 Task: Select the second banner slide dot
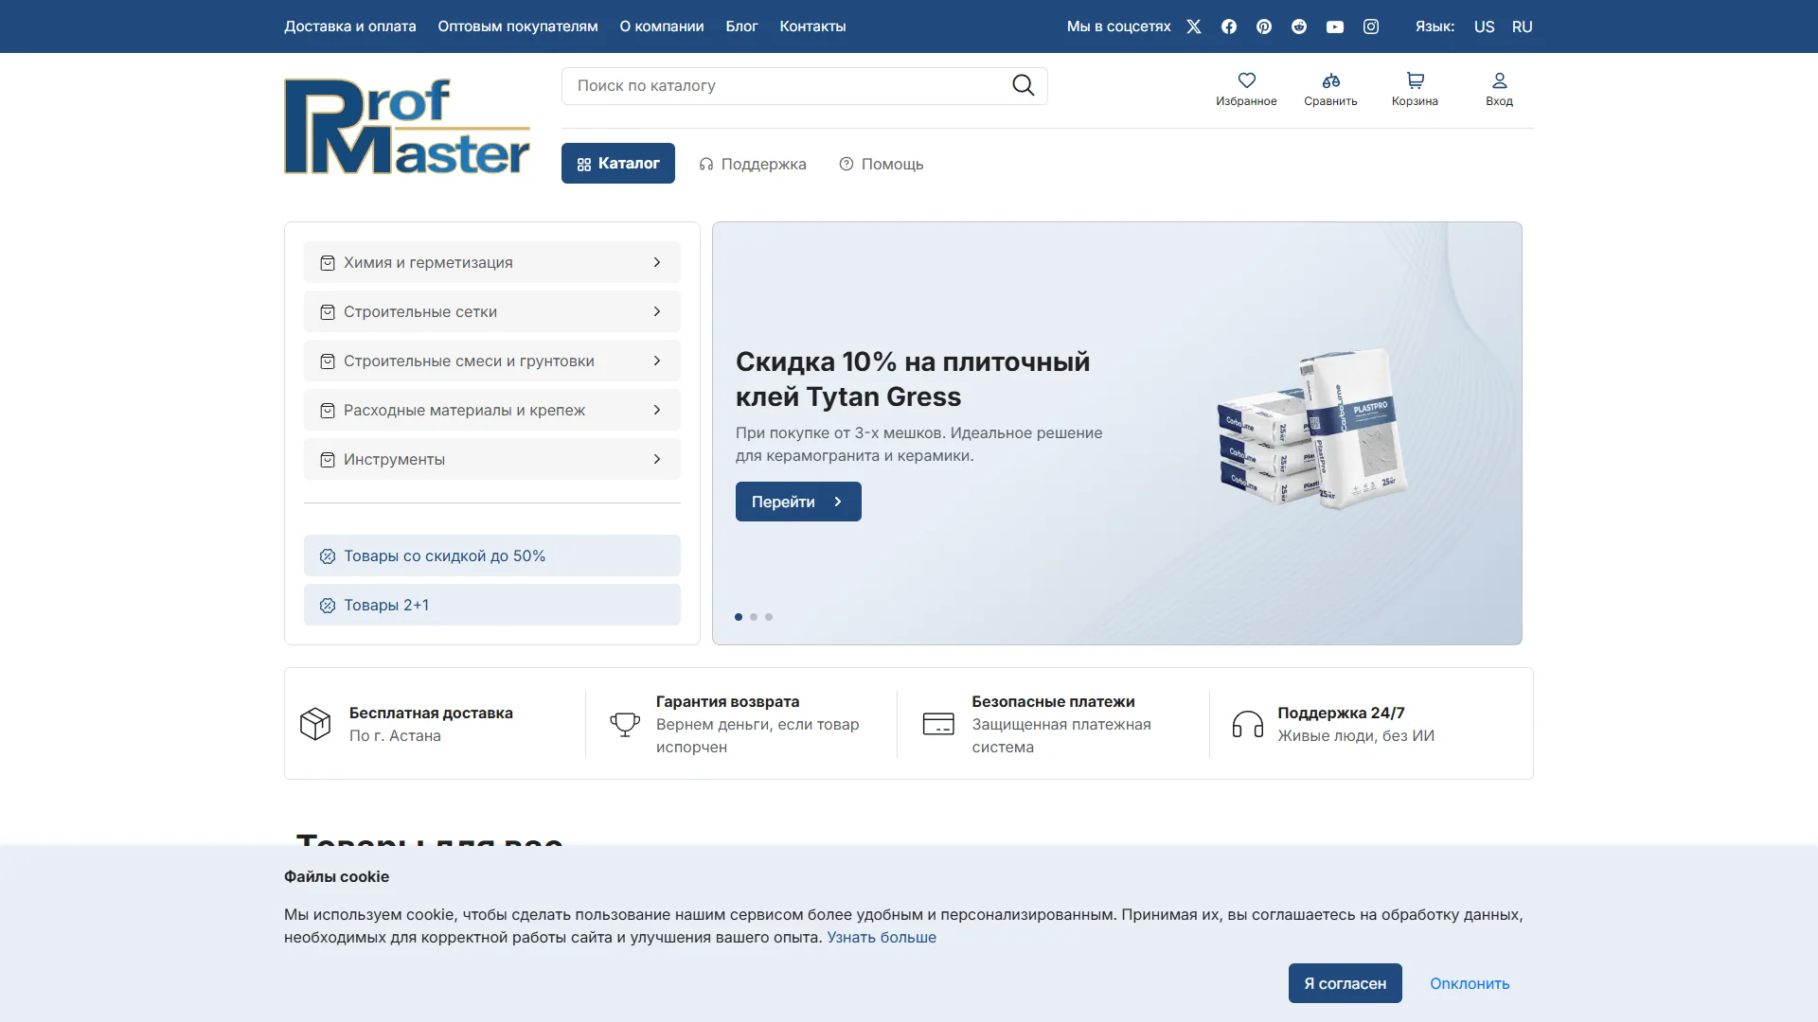(x=754, y=617)
